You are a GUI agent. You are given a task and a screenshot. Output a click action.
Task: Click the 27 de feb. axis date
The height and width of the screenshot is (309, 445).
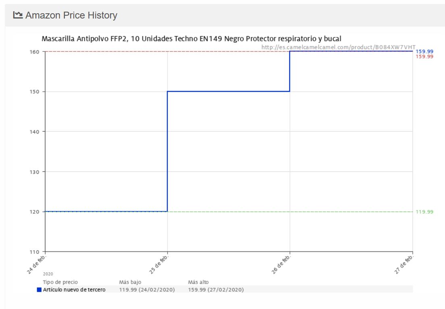pos(404,264)
